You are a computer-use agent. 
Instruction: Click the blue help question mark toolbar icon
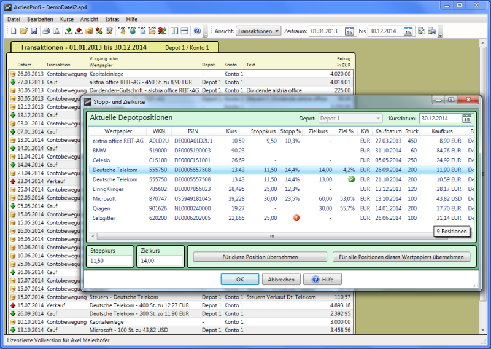[x=196, y=31]
